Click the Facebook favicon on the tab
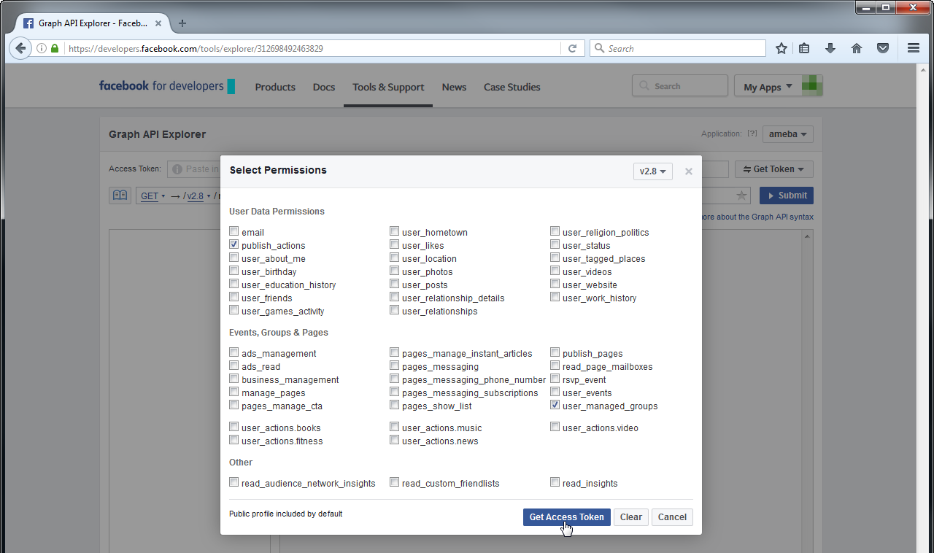 pos(28,23)
